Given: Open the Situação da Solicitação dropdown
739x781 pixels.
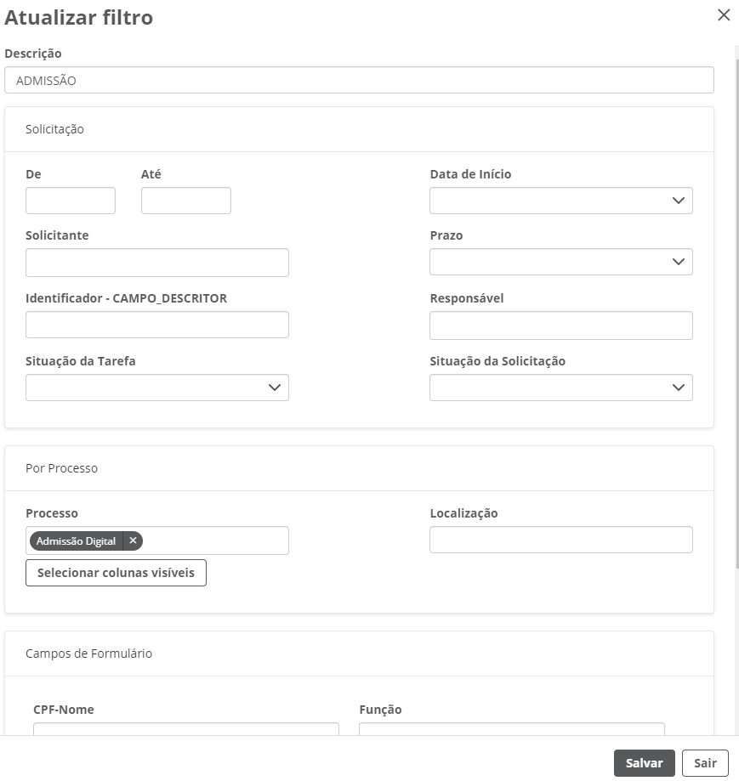Looking at the screenshot, I should [560, 388].
